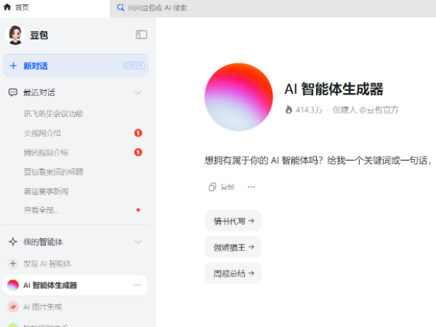
Task: Click the AI 智能体生成器 main title
Action: pyautogui.click(x=334, y=89)
